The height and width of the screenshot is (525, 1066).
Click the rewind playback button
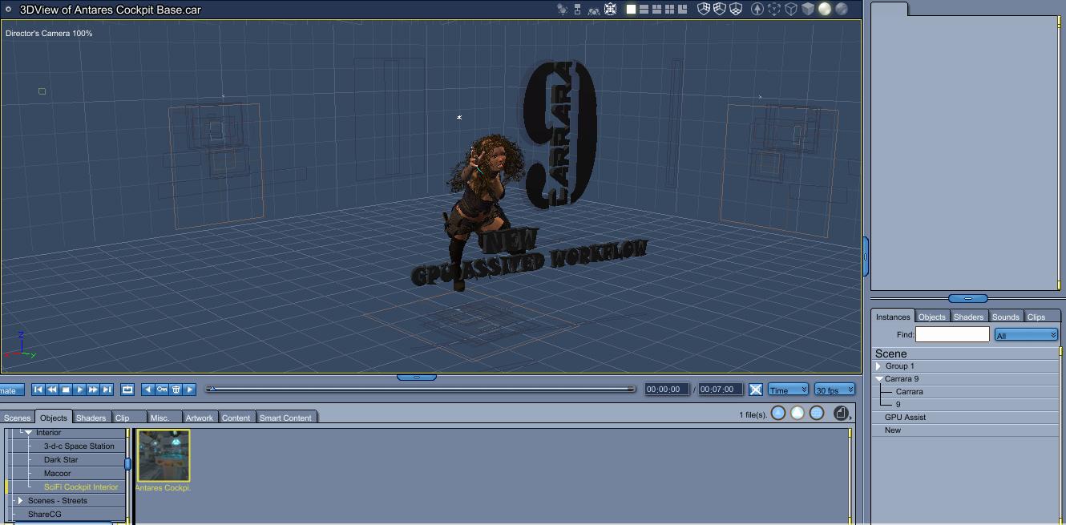point(52,390)
